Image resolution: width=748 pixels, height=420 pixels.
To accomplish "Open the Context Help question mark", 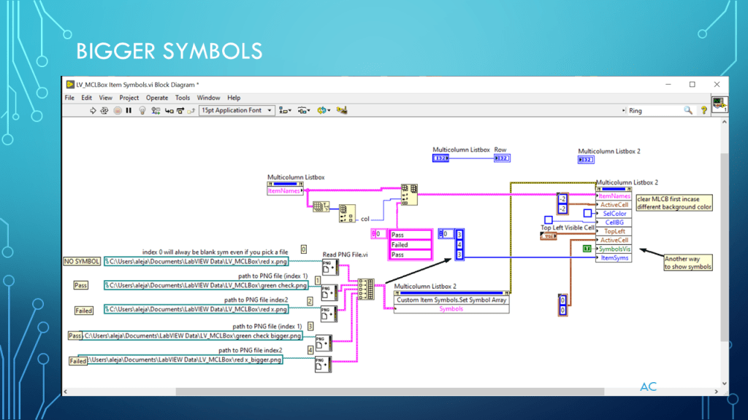I will (x=704, y=111).
